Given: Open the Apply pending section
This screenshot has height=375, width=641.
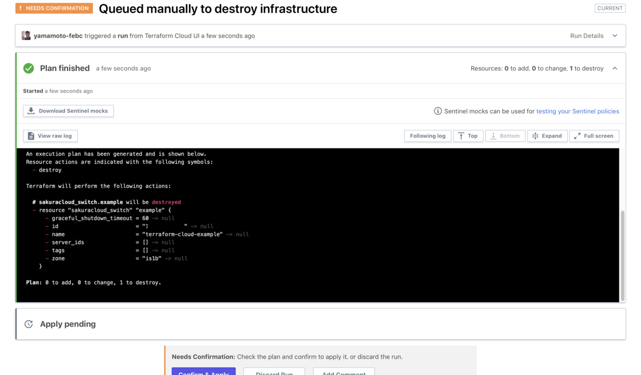Looking at the screenshot, I should click(x=320, y=324).
